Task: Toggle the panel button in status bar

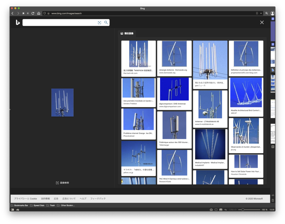Action: coord(12,210)
